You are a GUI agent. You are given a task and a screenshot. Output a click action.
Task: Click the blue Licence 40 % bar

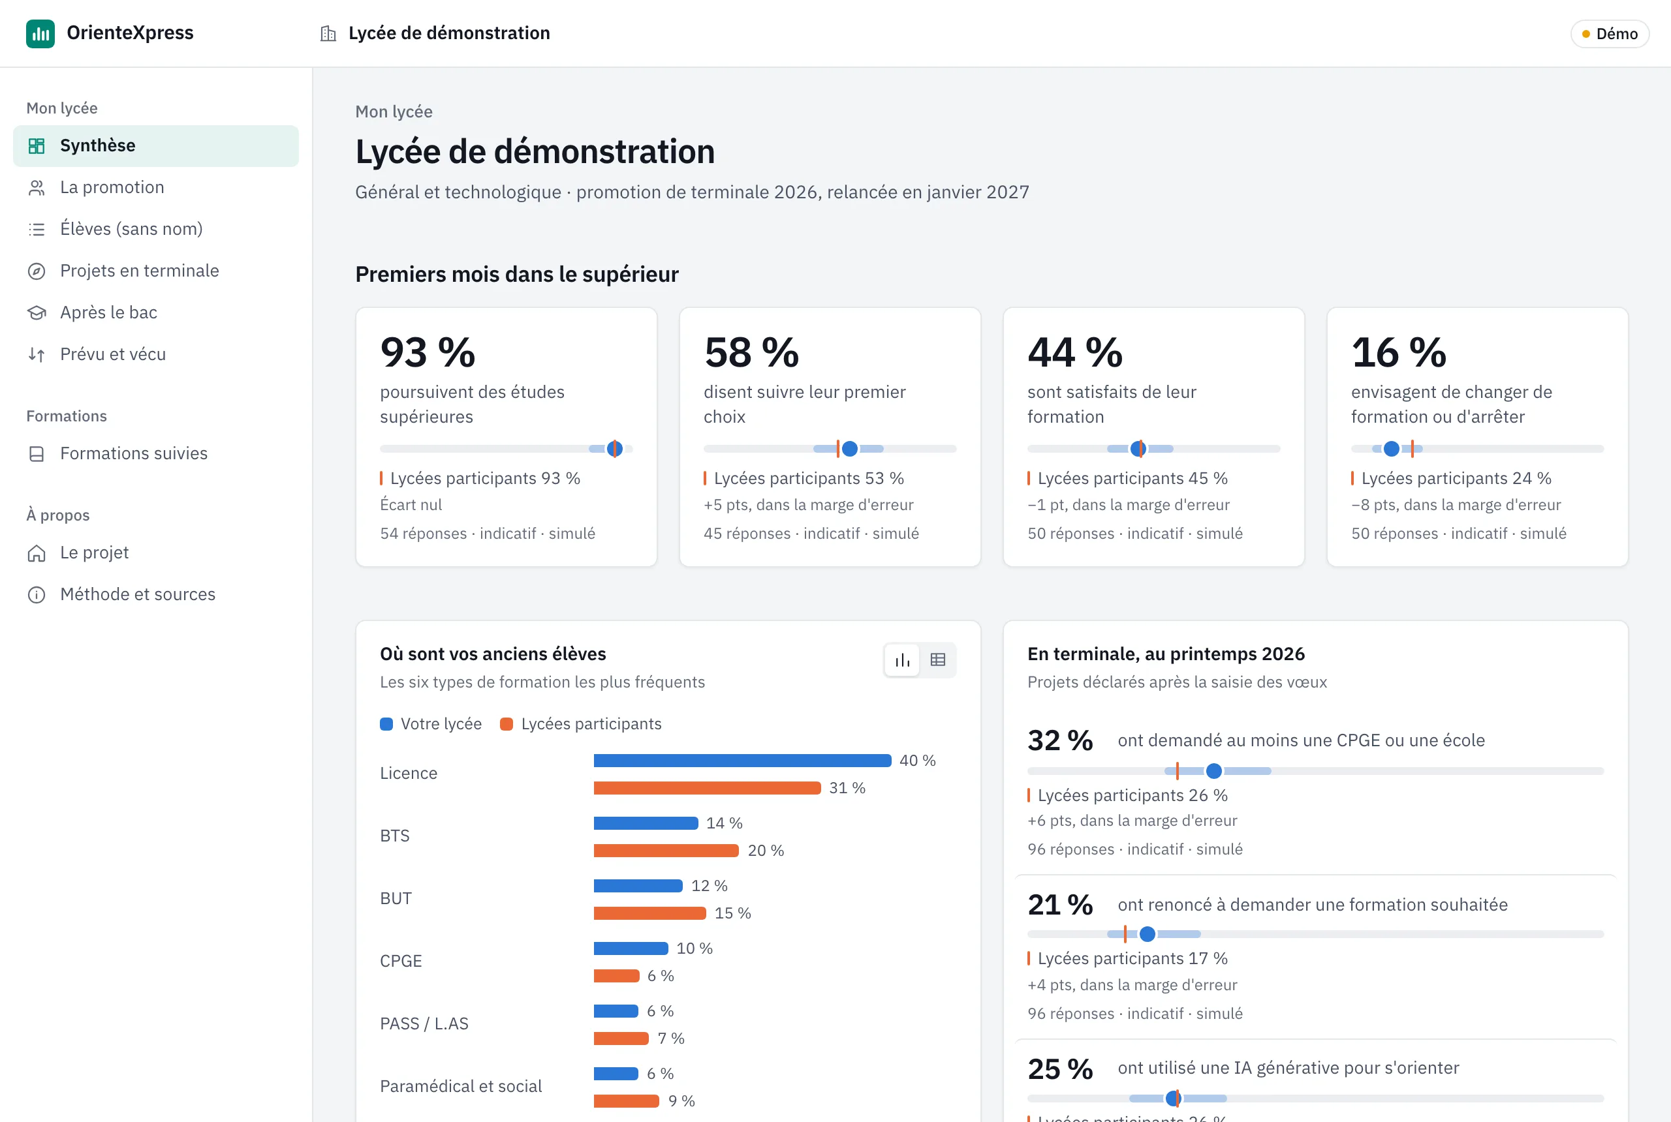tap(742, 761)
